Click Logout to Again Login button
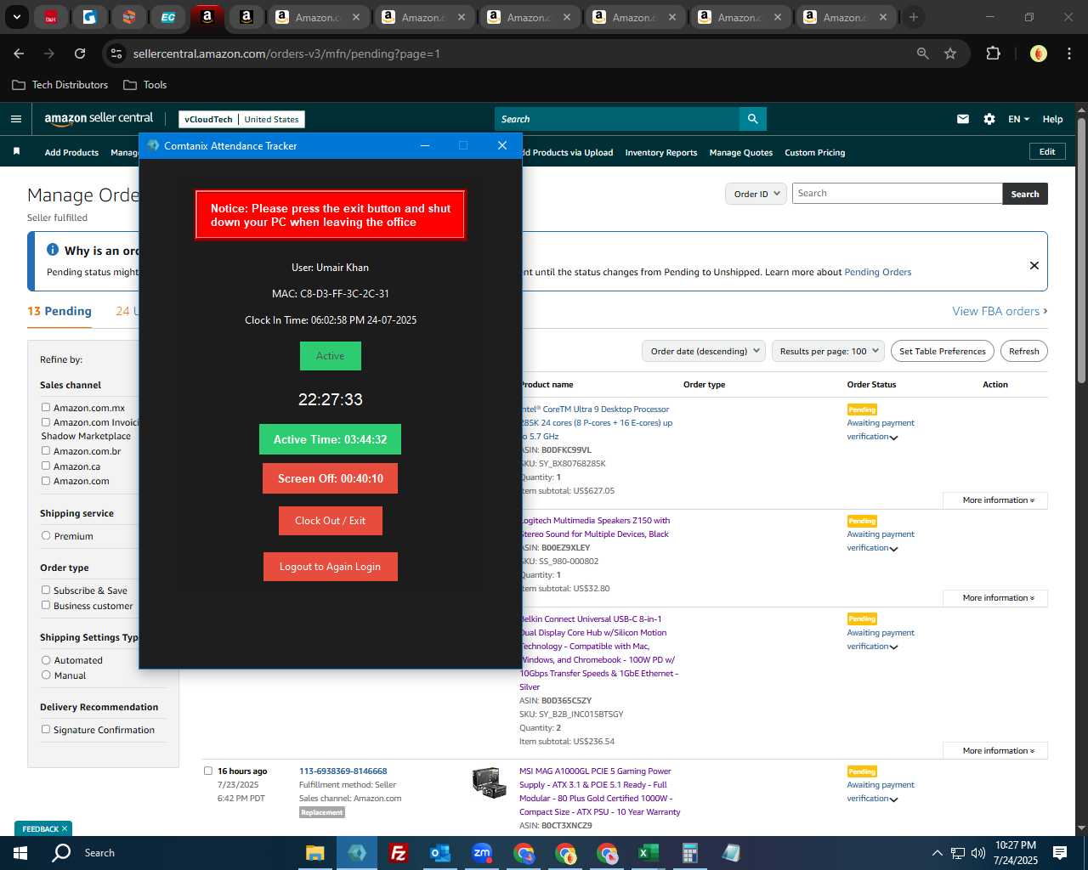This screenshot has width=1088, height=870. point(330,567)
